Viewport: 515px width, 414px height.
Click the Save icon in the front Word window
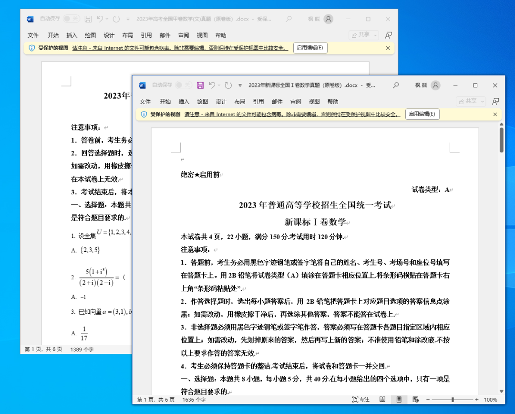(x=200, y=85)
